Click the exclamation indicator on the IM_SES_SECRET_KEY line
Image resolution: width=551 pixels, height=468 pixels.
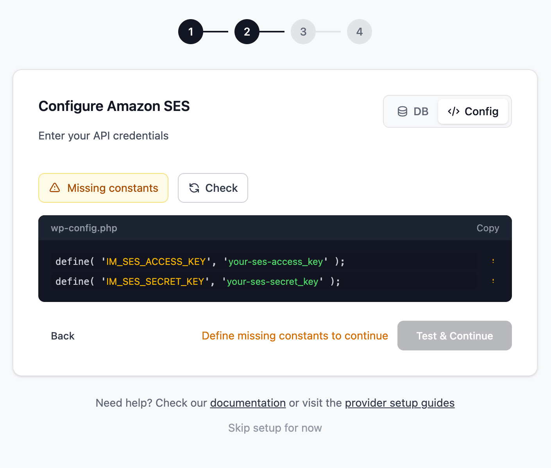[x=493, y=281]
